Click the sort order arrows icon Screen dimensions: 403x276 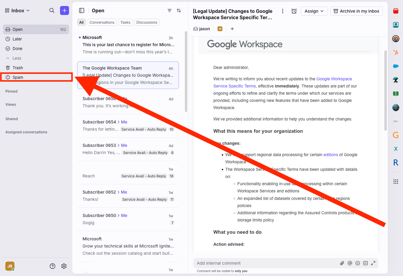(x=179, y=10)
